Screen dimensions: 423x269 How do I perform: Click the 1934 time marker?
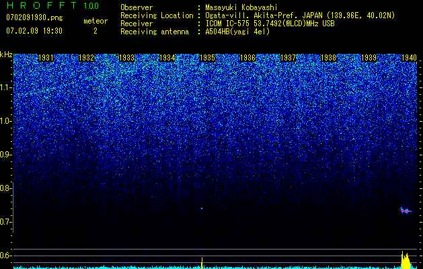coord(167,58)
